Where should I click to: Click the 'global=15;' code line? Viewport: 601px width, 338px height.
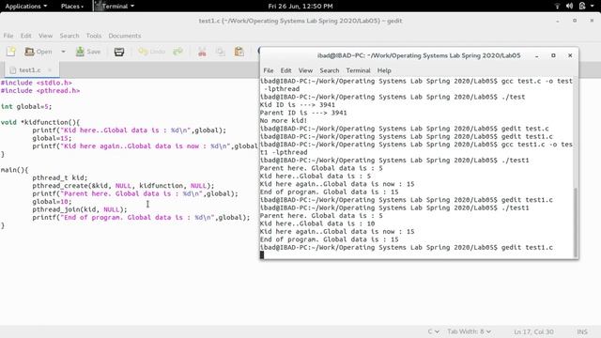tap(52, 138)
